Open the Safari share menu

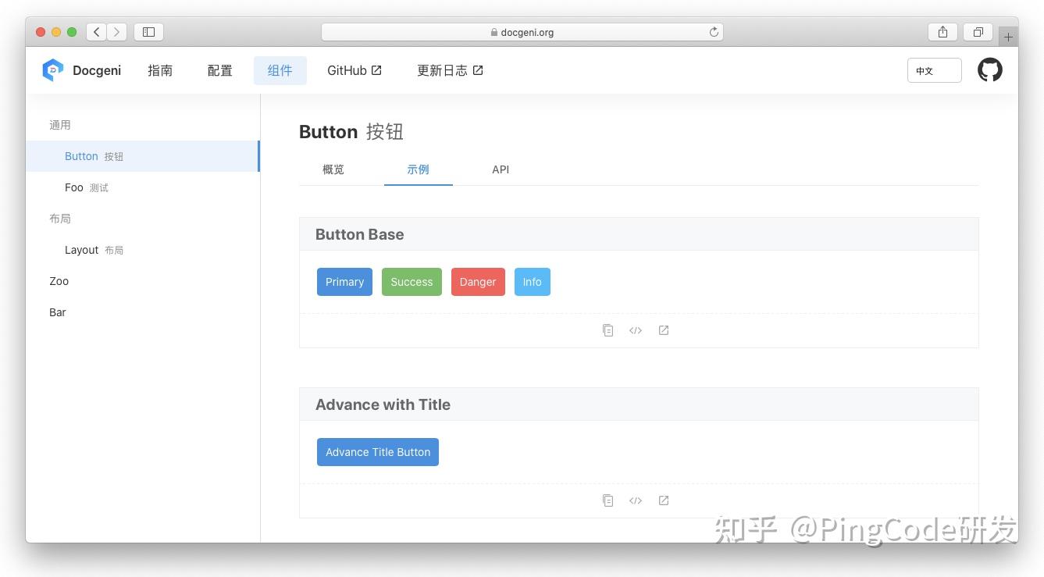(x=942, y=32)
